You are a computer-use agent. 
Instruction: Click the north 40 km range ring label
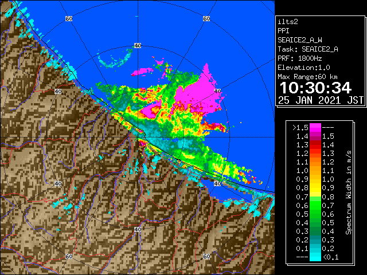[138, 46]
